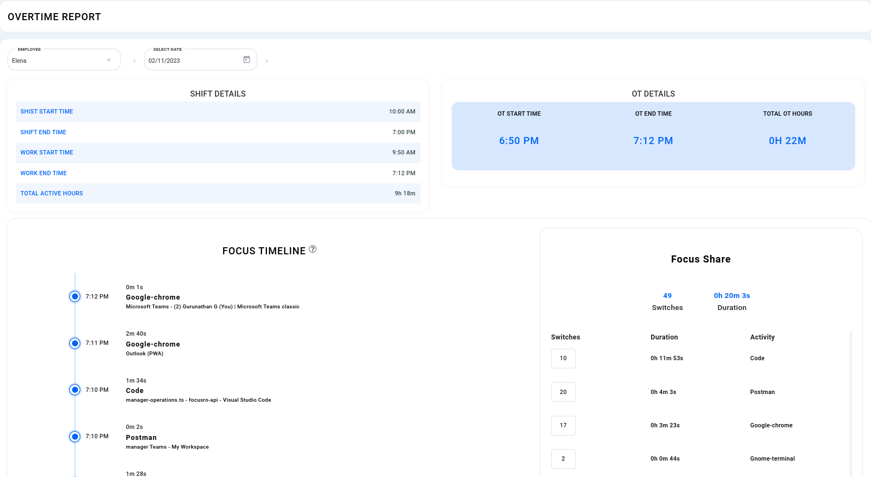Click the 49 switches count
Screen dimensions: 871x477
[667, 295]
